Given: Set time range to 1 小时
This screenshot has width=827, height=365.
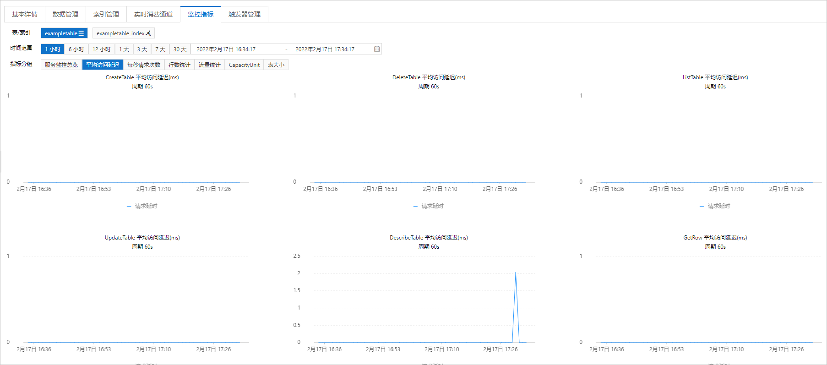Looking at the screenshot, I should [53, 49].
